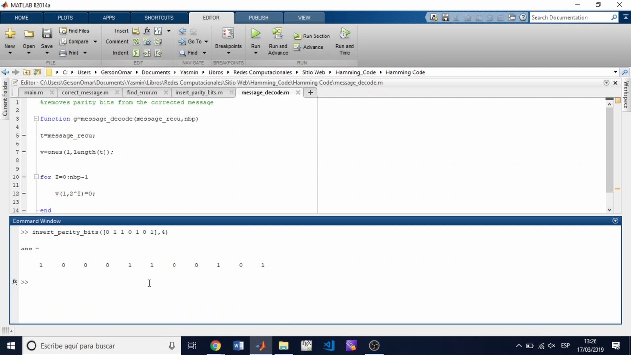The height and width of the screenshot is (355, 631).
Task: Open the Breakpoints dropdown arrow
Action: pyautogui.click(x=228, y=53)
